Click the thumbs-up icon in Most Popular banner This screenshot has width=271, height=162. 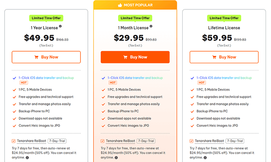pos(120,5)
